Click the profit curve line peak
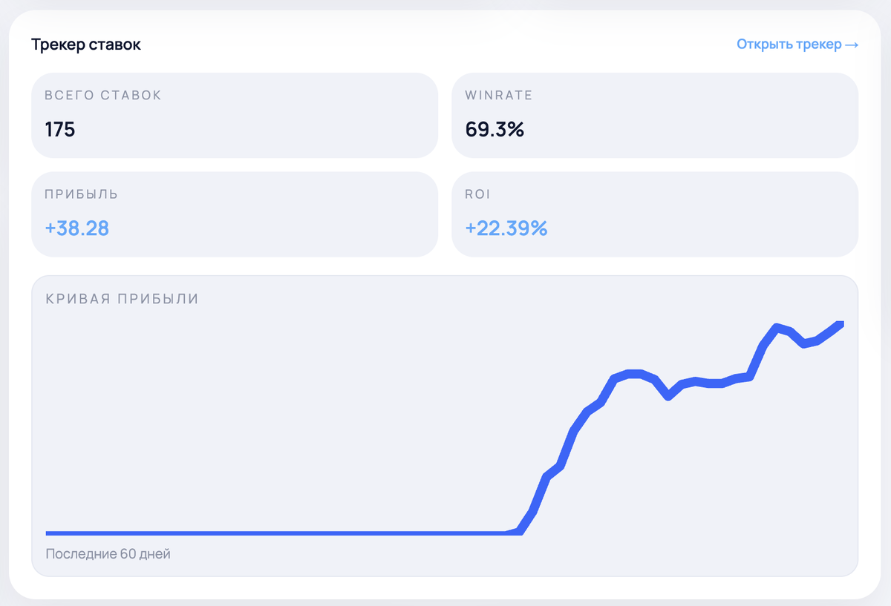Viewport: 891px width, 606px height. [x=777, y=324]
